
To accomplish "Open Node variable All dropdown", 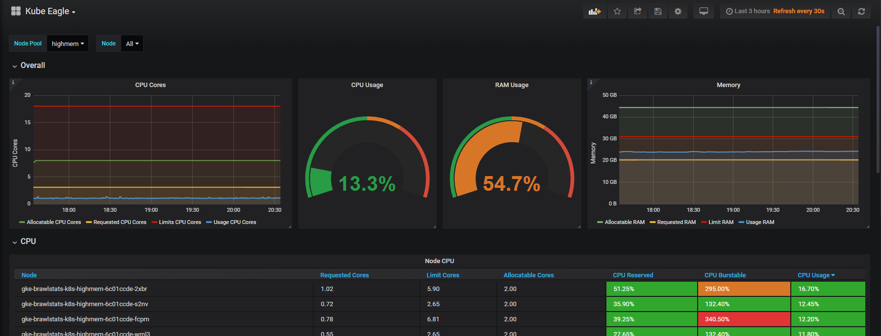I will coord(132,44).
